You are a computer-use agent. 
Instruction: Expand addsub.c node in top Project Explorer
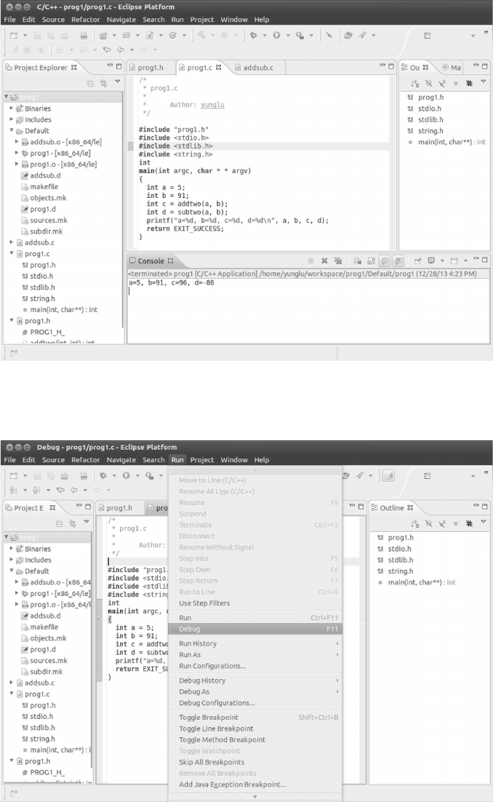tap(11, 242)
